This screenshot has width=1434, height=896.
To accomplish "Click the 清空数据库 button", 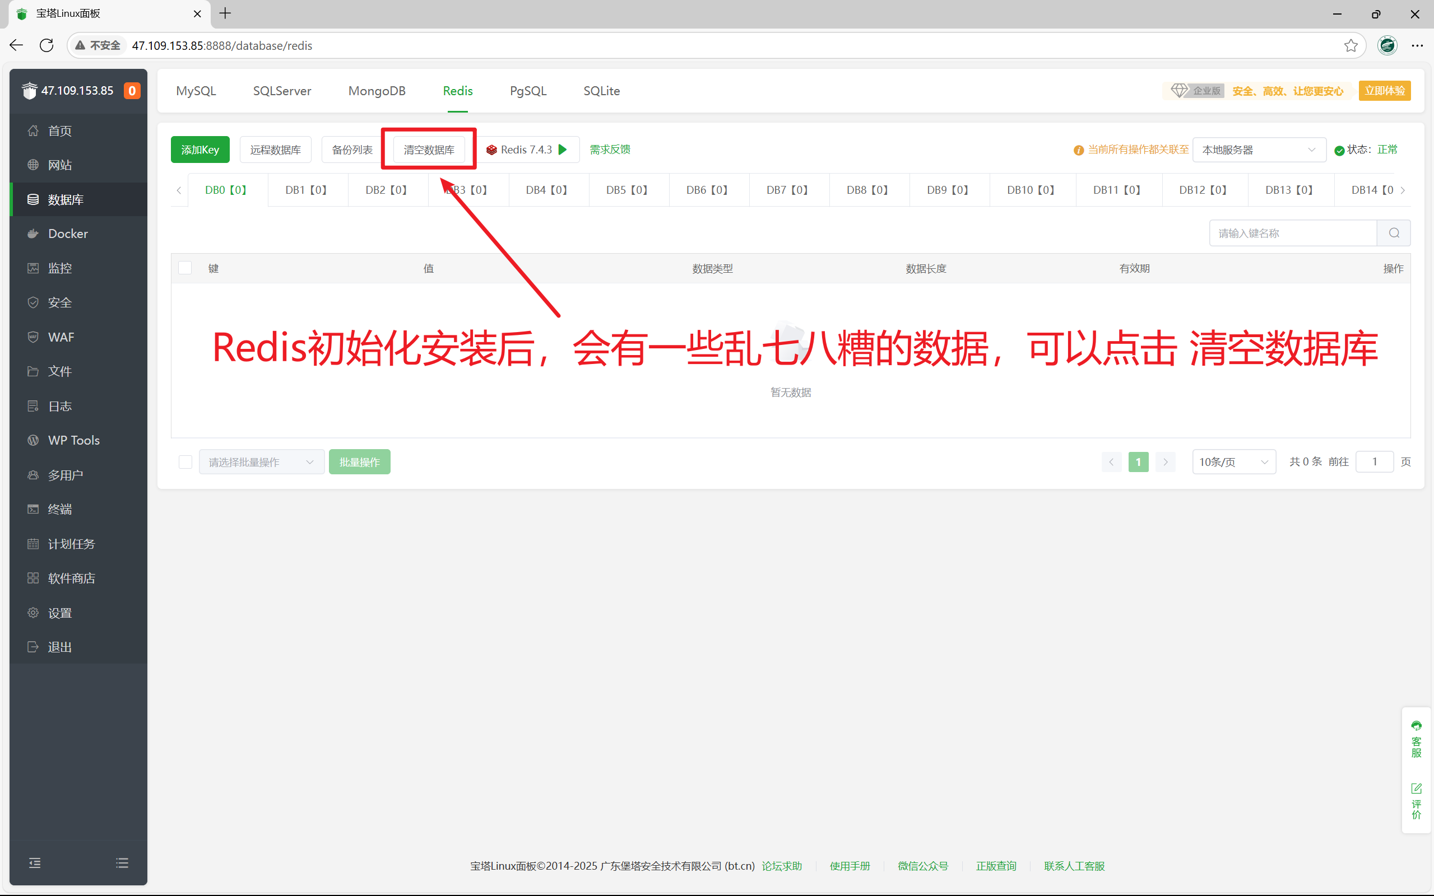I will coord(429,150).
